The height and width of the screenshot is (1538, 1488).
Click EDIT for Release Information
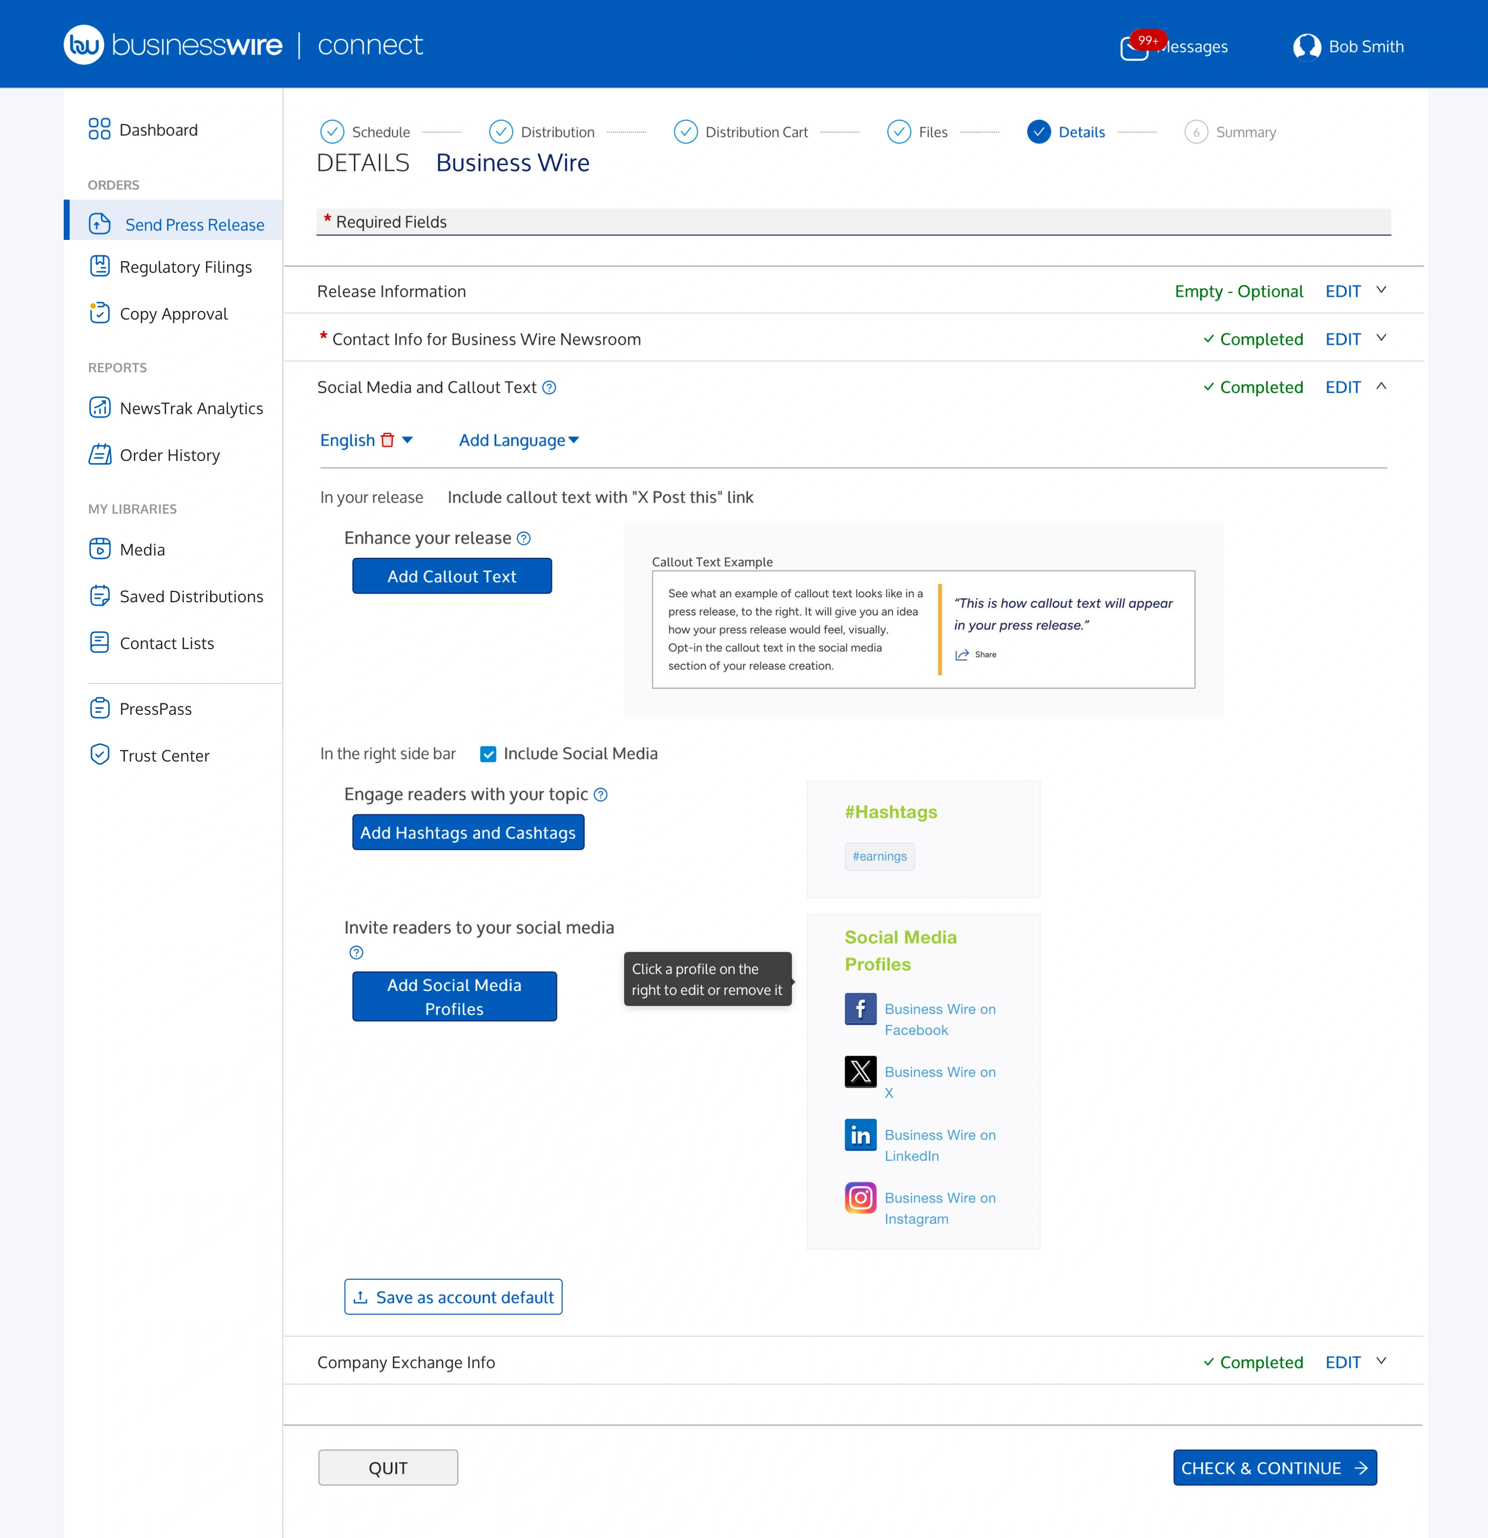[x=1343, y=291]
